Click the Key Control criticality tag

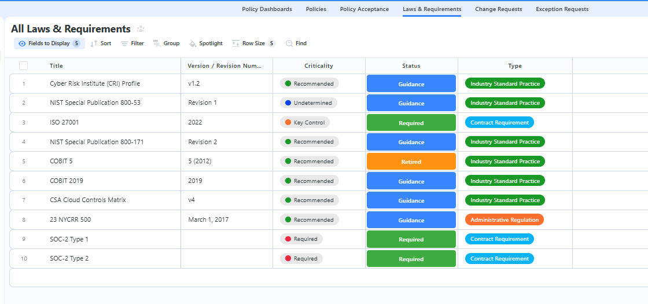(x=305, y=122)
